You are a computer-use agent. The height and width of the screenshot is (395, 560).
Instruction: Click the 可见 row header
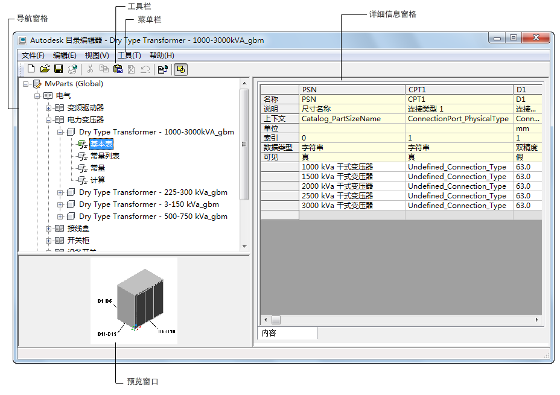tap(279, 157)
